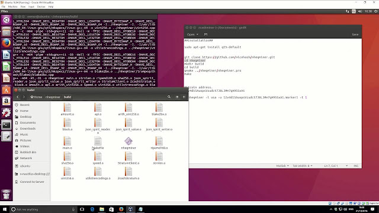Open VirtualBox Input menu
Image resolution: width=379 pixels, height=213 pixels.
[31, 7]
